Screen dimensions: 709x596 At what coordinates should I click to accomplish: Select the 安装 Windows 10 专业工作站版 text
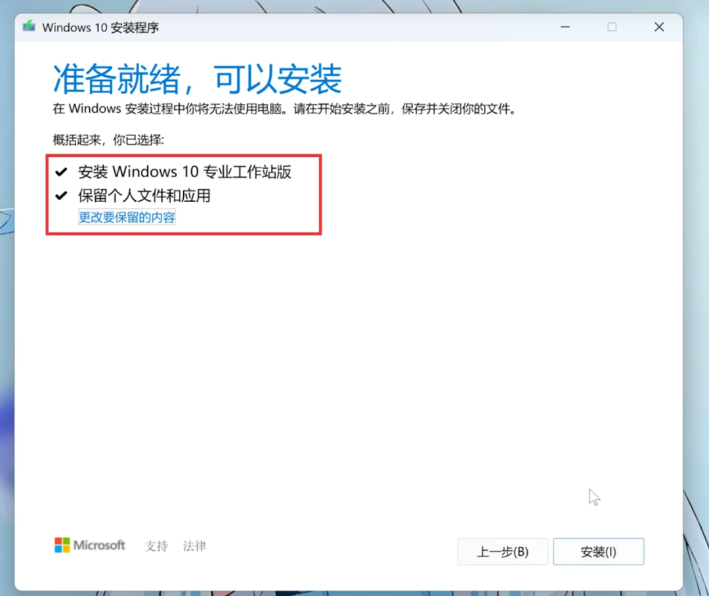click(184, 172)
